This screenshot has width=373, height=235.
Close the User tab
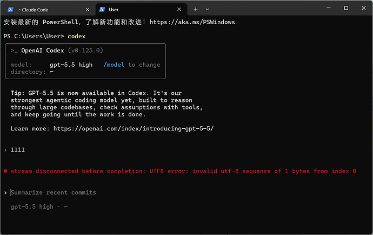(x=179, y=9)
